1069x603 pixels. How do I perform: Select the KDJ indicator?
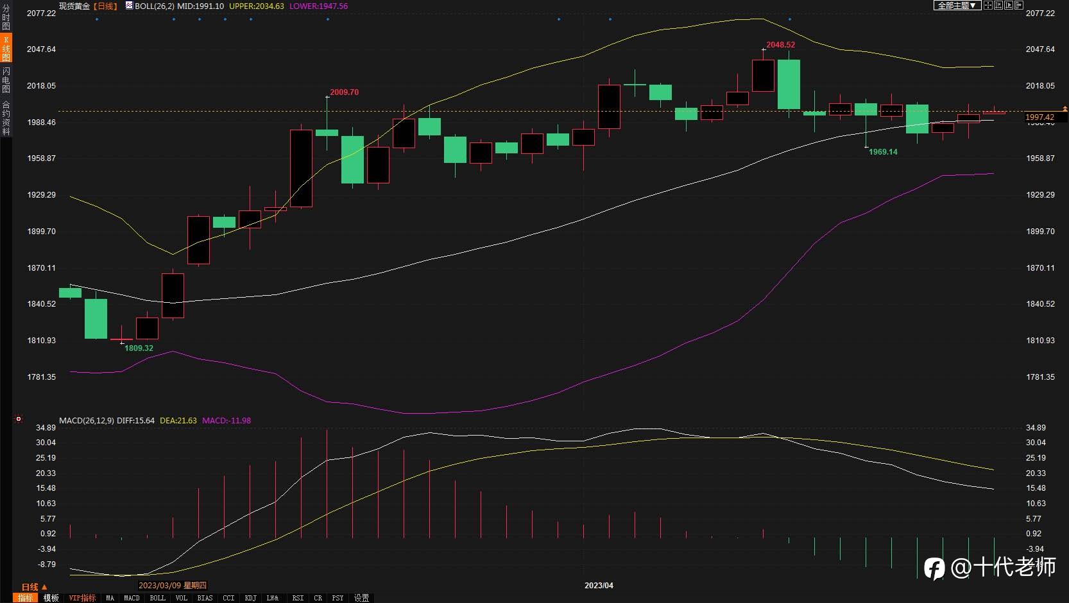pyautogui.click(x=250, y=598)
